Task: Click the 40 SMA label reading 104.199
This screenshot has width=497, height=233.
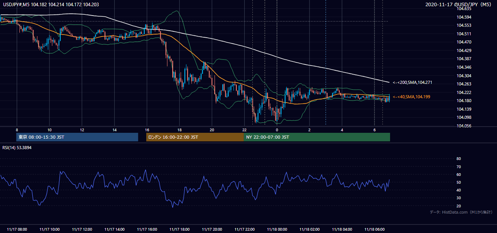Action: tap(412, 97)
